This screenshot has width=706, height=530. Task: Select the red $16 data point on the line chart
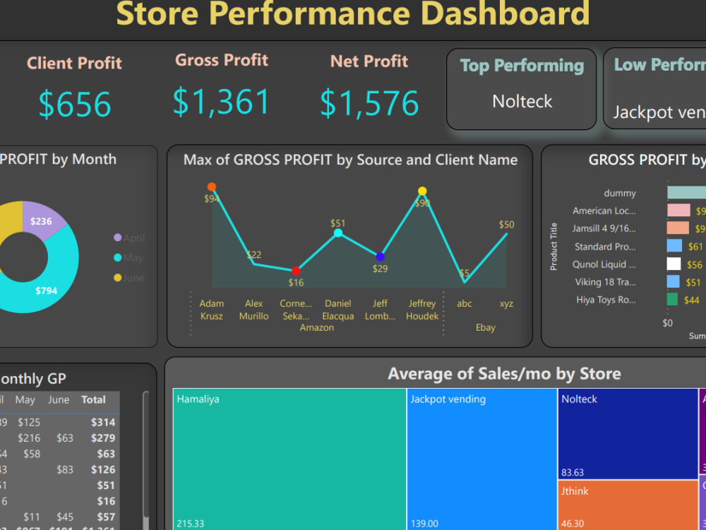tap(296, 271)
